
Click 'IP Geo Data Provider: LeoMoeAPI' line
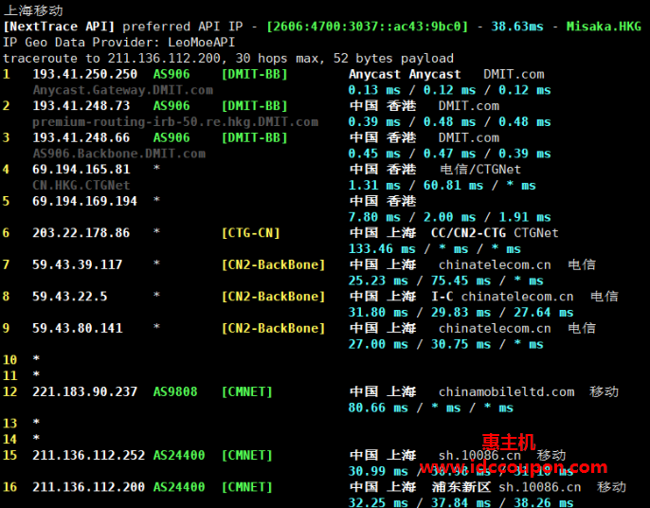coord(119,43)
